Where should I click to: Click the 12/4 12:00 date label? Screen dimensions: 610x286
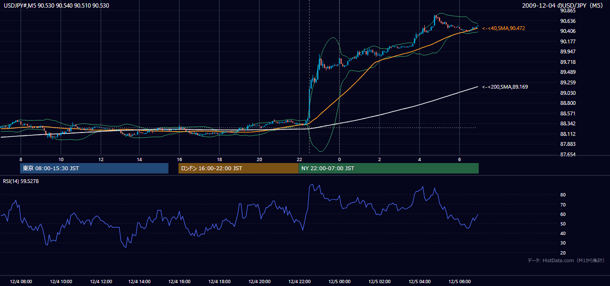coord(101,282)
